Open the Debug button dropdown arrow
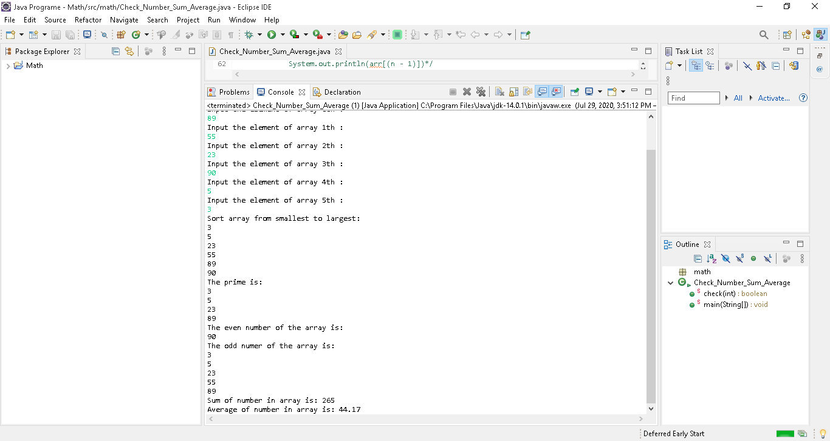Screen dimensions: 830x441 click(260, 35)
